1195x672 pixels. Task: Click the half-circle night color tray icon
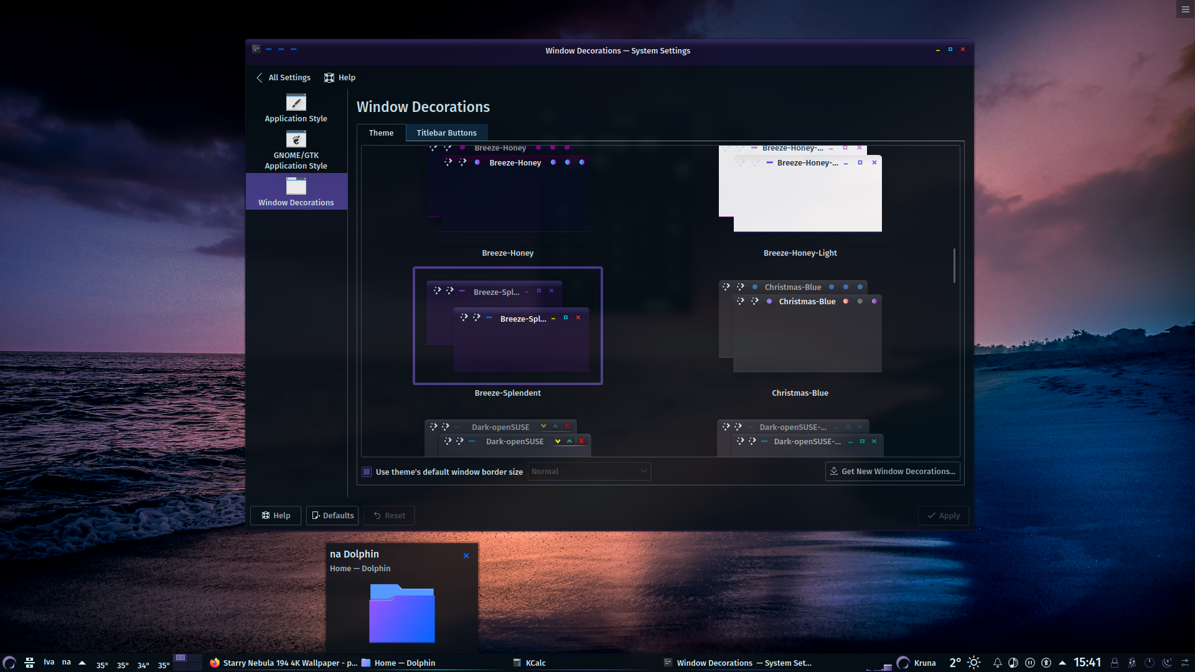pos(1013,663)
